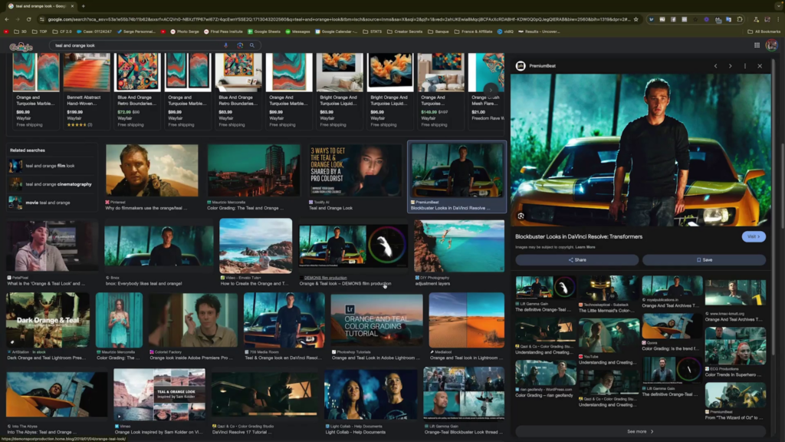Open the Messages bookmark
Image resolution: width=785 pixels, height=442 pixels.
[x=298, y=31]
